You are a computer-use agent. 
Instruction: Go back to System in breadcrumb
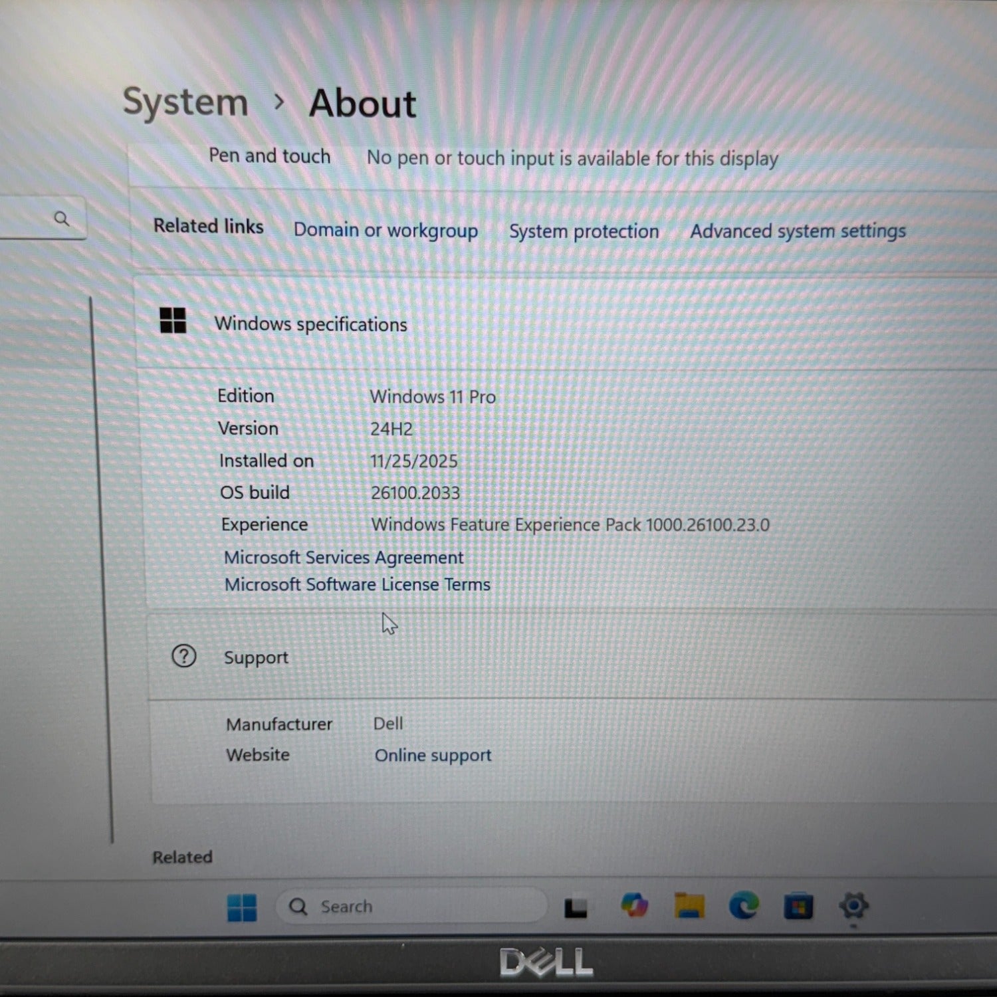185,102
